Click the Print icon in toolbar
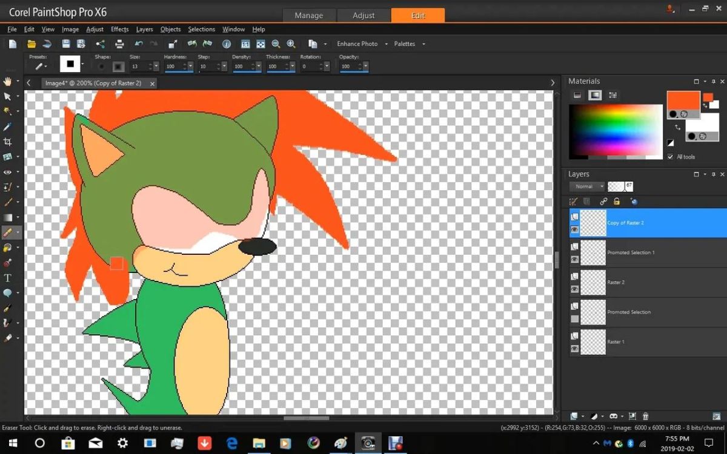This screenshot has width=727, height=454. tap(119, 44)
